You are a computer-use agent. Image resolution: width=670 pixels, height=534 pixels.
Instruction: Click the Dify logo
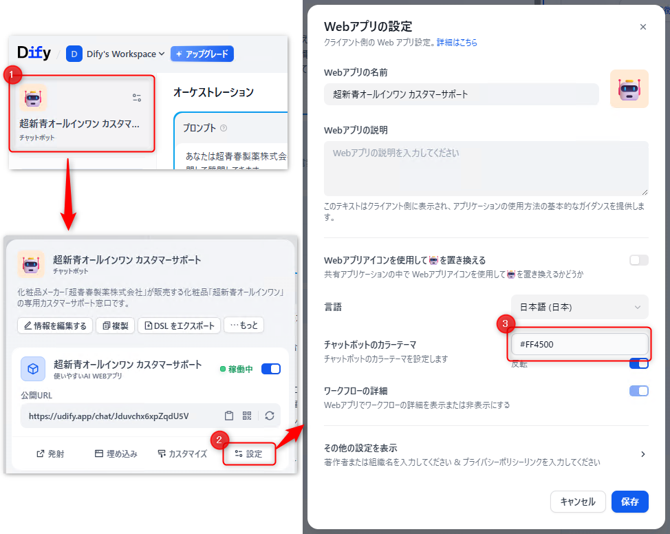coord(34,53)
